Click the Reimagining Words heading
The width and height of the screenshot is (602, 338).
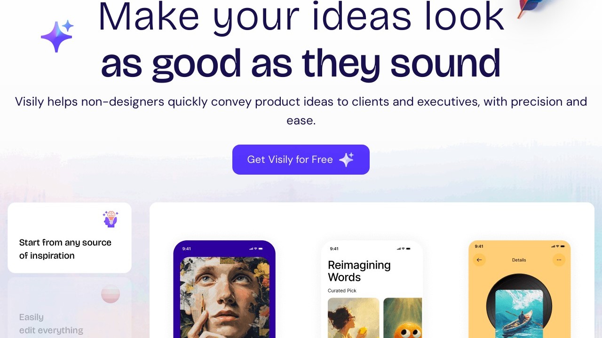coord(359,271)
